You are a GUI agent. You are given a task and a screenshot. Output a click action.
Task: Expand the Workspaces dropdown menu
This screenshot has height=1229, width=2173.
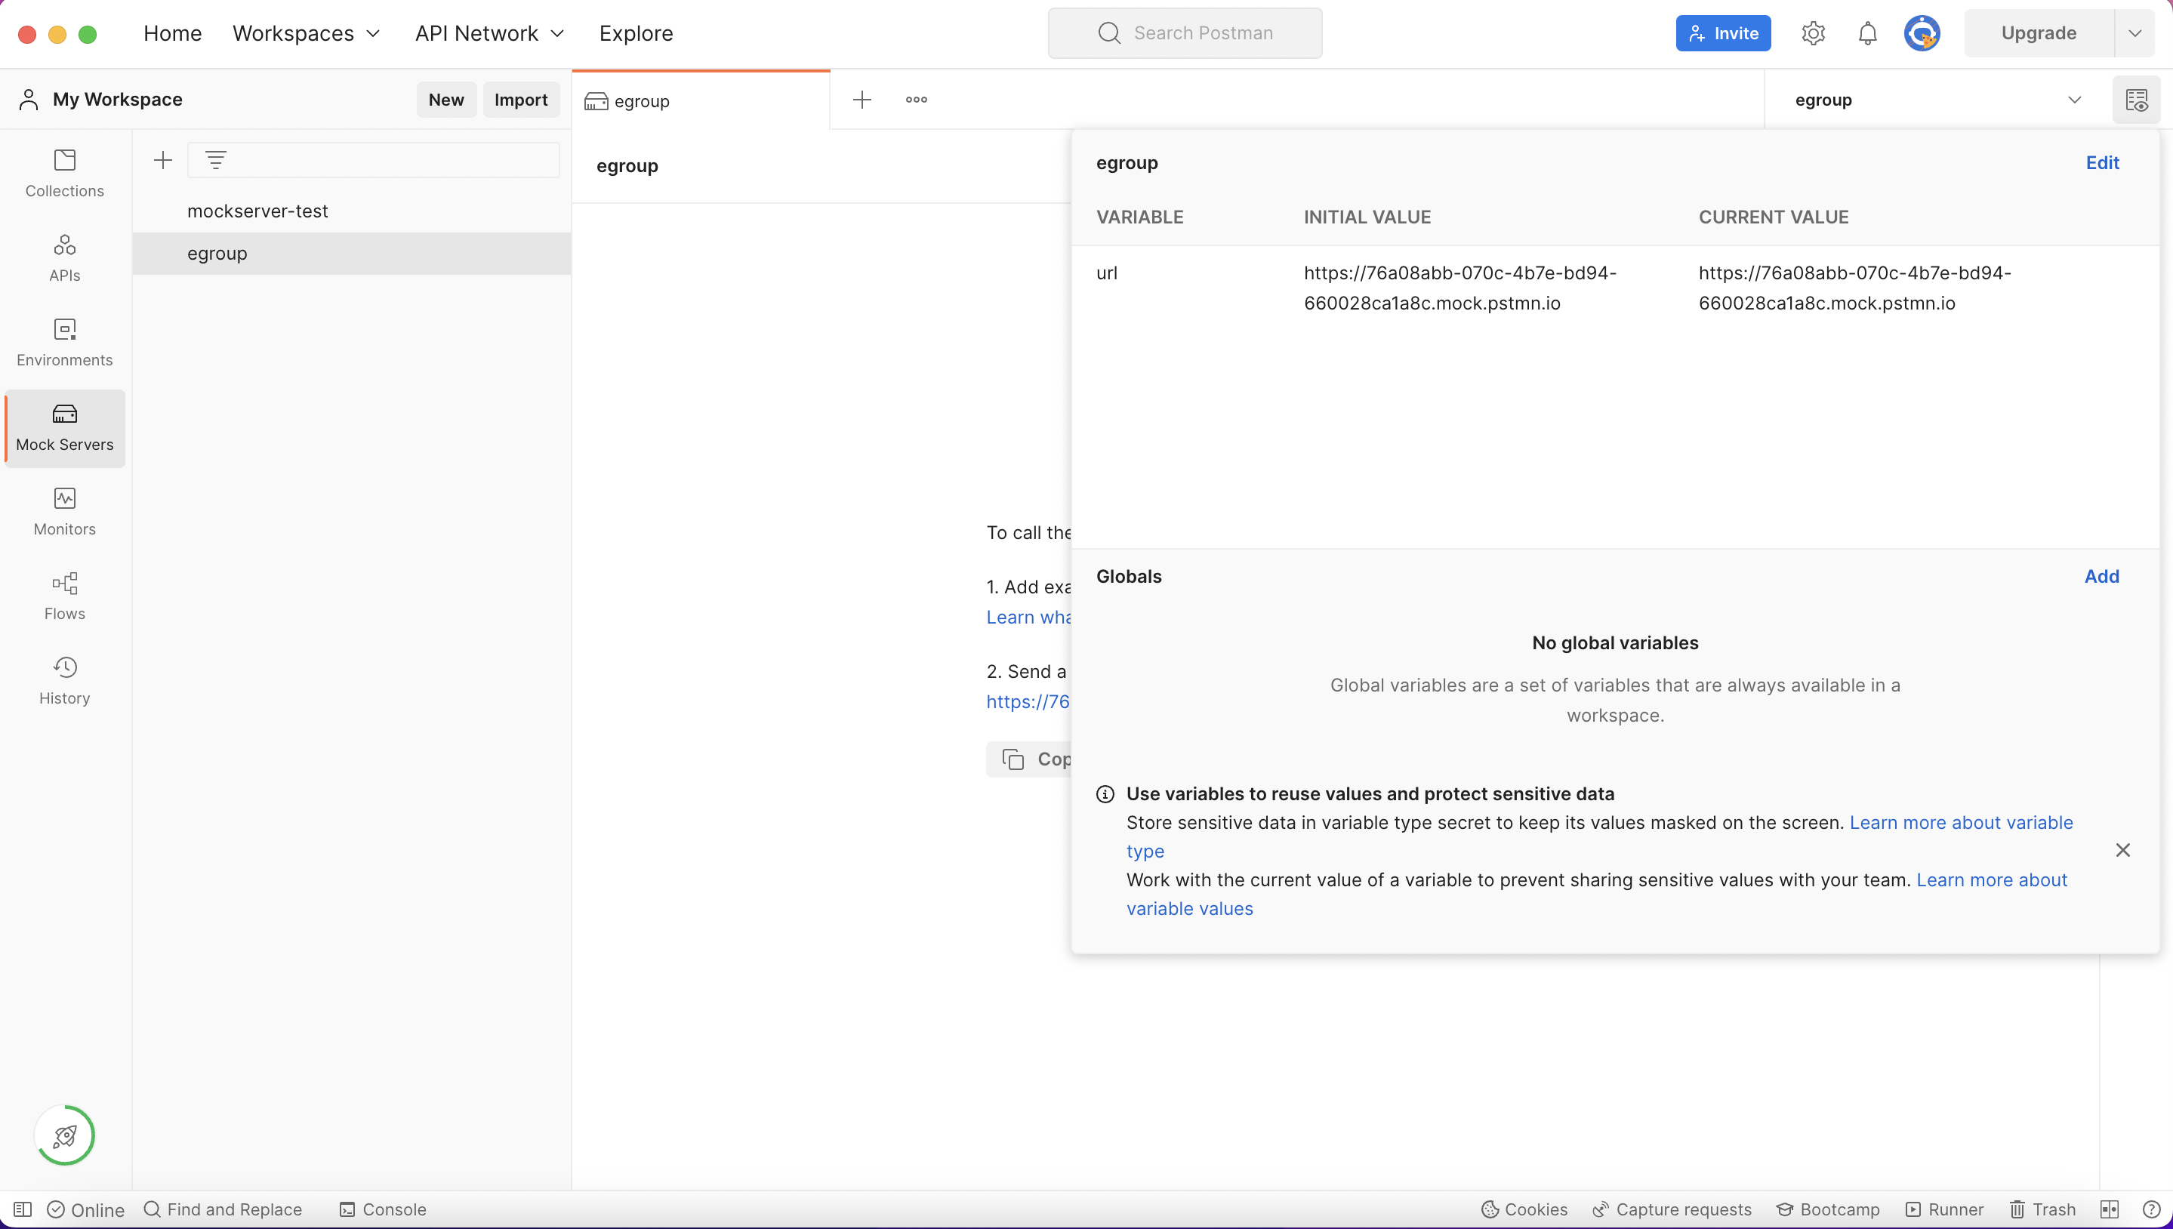(306, 33)
